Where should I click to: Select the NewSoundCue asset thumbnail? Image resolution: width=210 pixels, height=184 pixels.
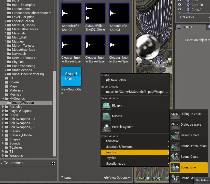coord(71,76)
